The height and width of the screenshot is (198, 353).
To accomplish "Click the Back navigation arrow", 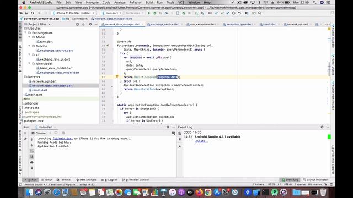I will click(40, 13).
